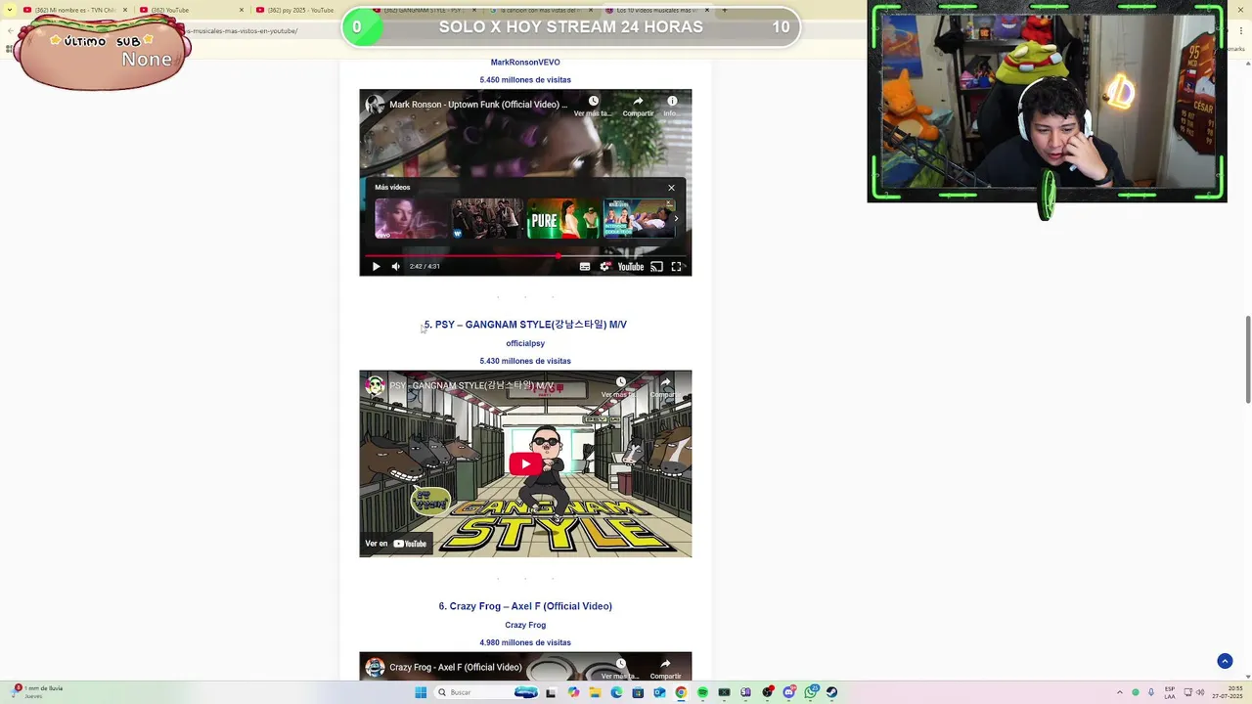Click 5.430 millones de visitas text
The width and height of the screenshot is (1252, 704).
tap(525, 361)
